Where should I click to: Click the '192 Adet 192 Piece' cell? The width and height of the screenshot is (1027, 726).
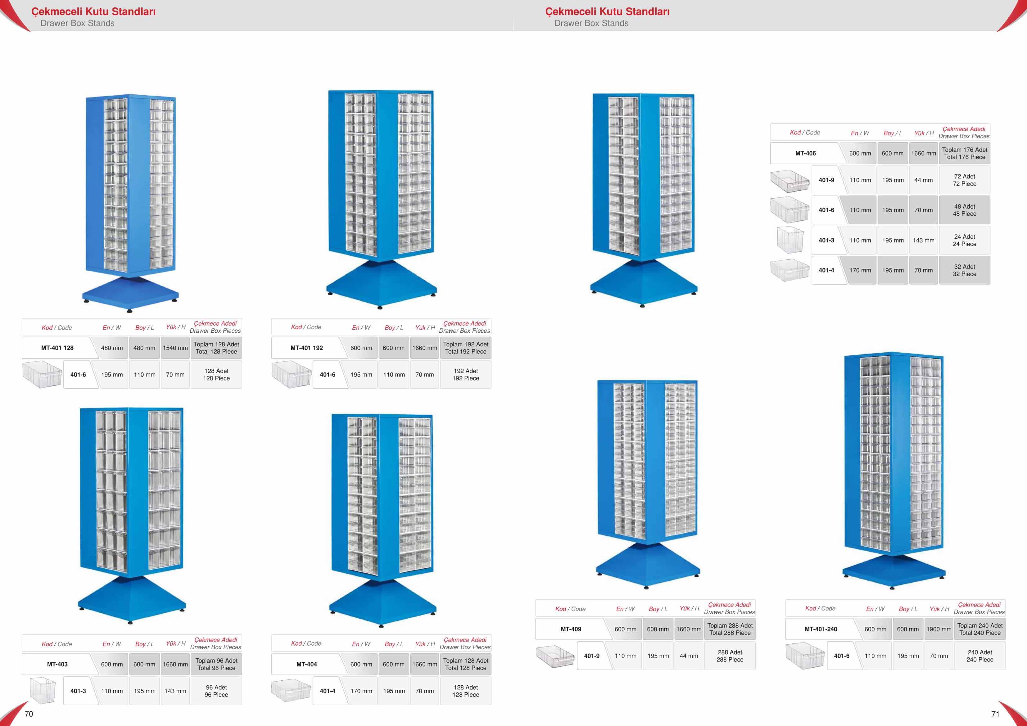point(466,374)
